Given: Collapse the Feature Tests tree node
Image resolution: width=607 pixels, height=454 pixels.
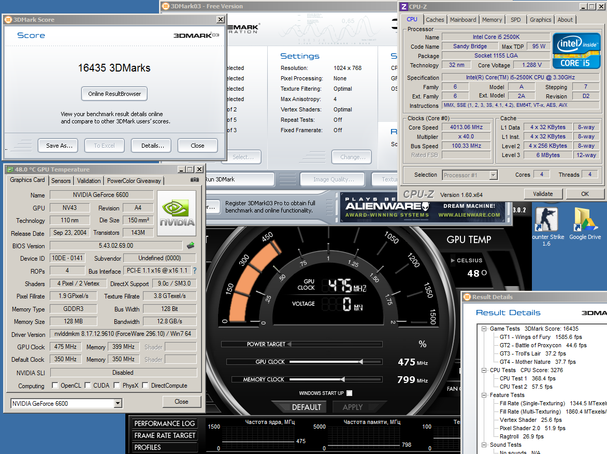Looking at the screenshot, I should [484, 395].
